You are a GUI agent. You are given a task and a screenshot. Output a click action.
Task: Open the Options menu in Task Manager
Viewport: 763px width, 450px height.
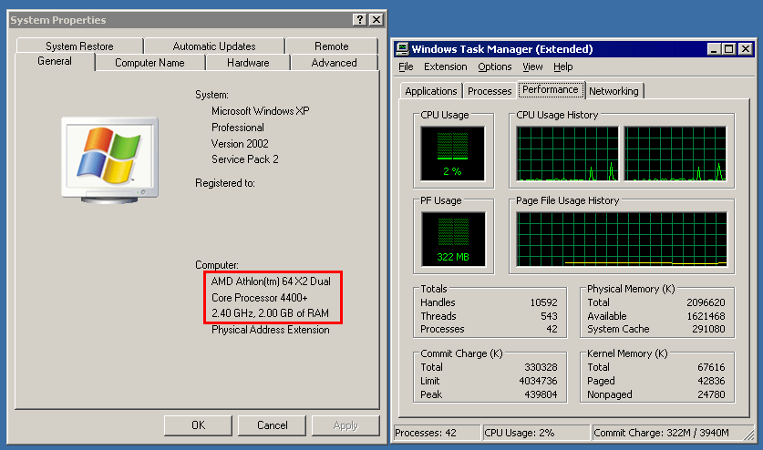(x=494, y=66)
